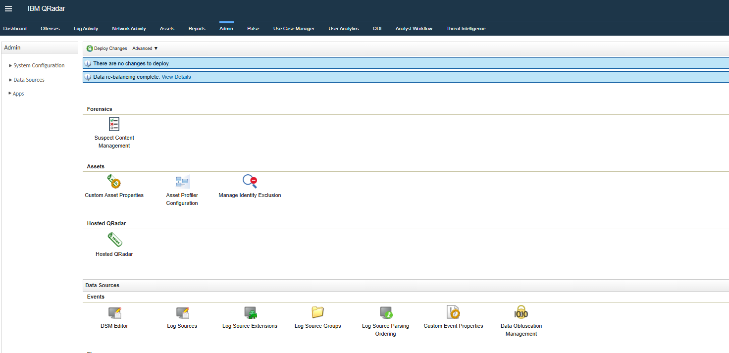This screenshot has width=729, height=353.
Task: Click 'There are no changes to deploy' message
Action: (131, 63)
